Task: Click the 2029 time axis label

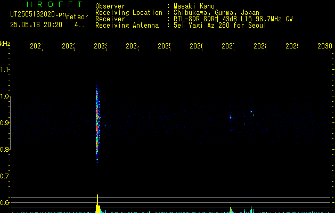Action: [292, 46]
